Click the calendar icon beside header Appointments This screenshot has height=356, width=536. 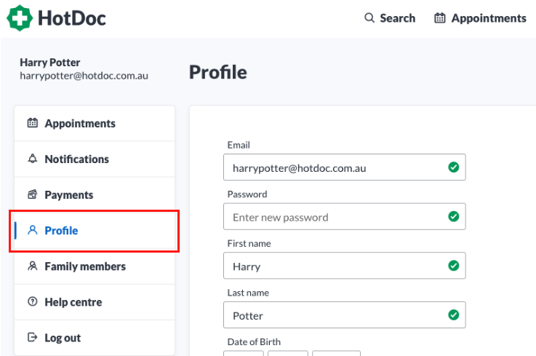439,17
